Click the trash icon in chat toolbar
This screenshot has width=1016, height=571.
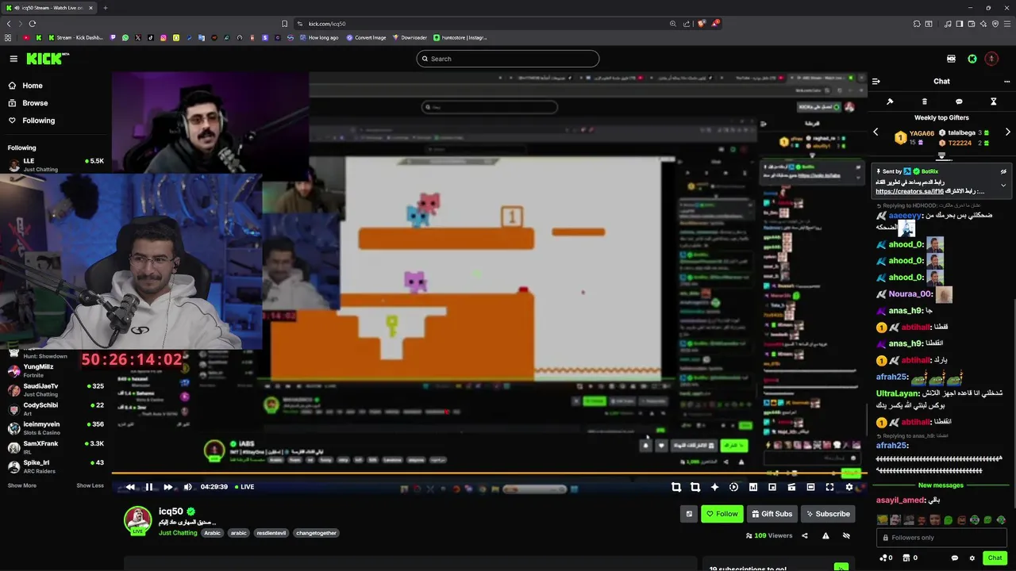[x=924, y=102]
